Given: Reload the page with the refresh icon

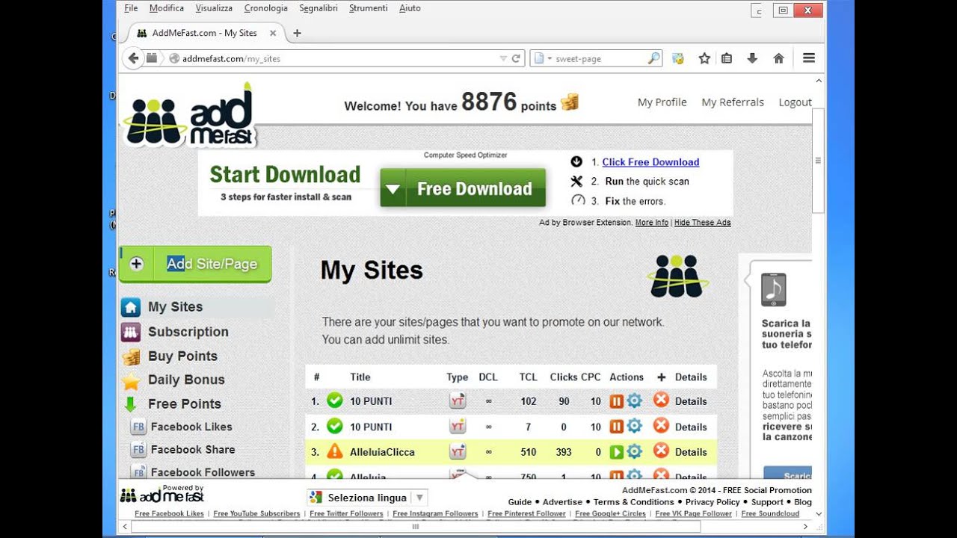Looking at the screenshot, I should pyautogui.click(x=516, y=58).
